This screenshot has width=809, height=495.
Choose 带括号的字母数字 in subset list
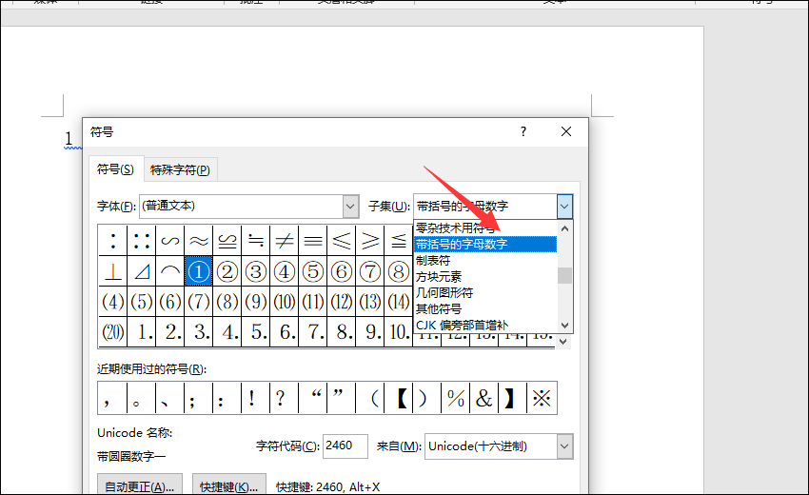coord(485,244)
